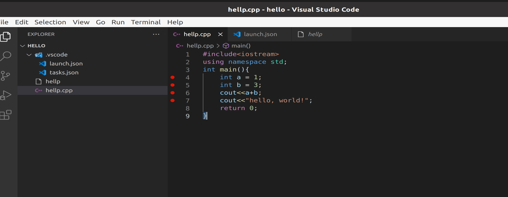
Task: Close the hellp.cpp tab
Action: 220,34
